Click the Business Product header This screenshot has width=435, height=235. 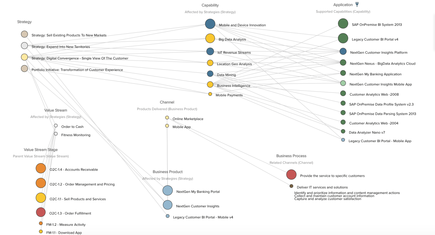click(x=168, y=172)
